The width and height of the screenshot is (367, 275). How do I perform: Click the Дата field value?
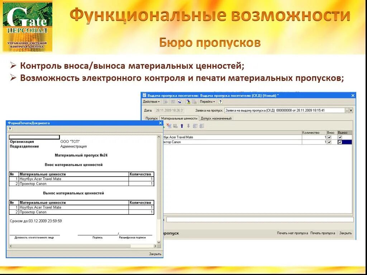170,110
